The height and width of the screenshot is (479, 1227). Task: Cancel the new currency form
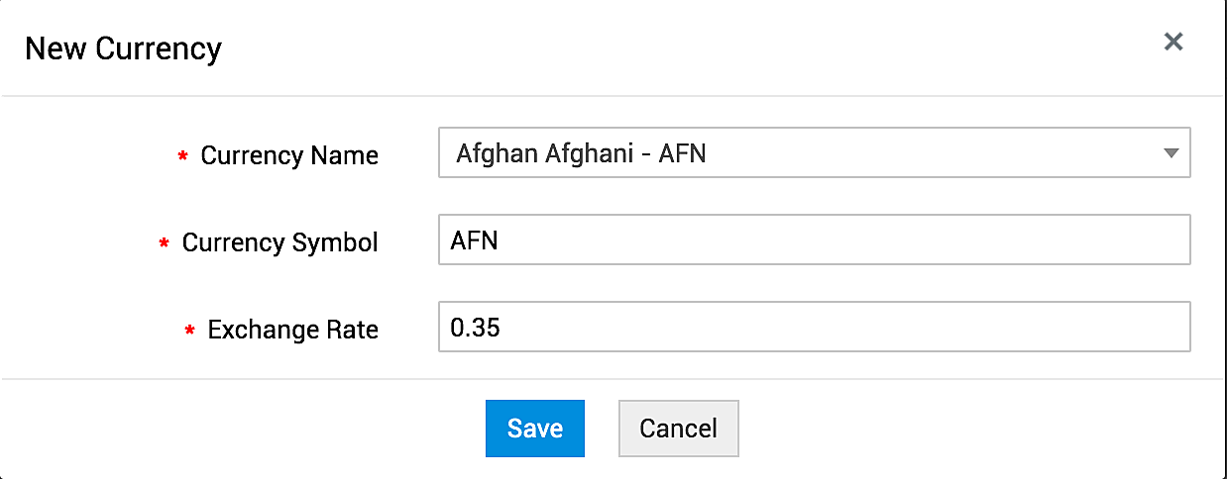point(678,429)
